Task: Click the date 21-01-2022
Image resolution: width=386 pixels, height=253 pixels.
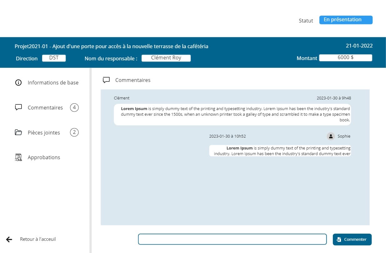Action: (359, 46)
